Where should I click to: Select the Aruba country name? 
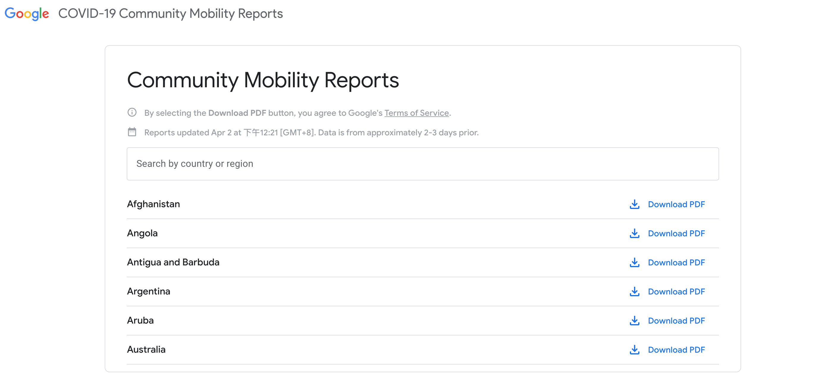pos(140,320)
